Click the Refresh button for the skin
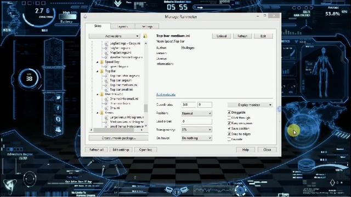This screenshot has width=351, height=197. (242, 36)
